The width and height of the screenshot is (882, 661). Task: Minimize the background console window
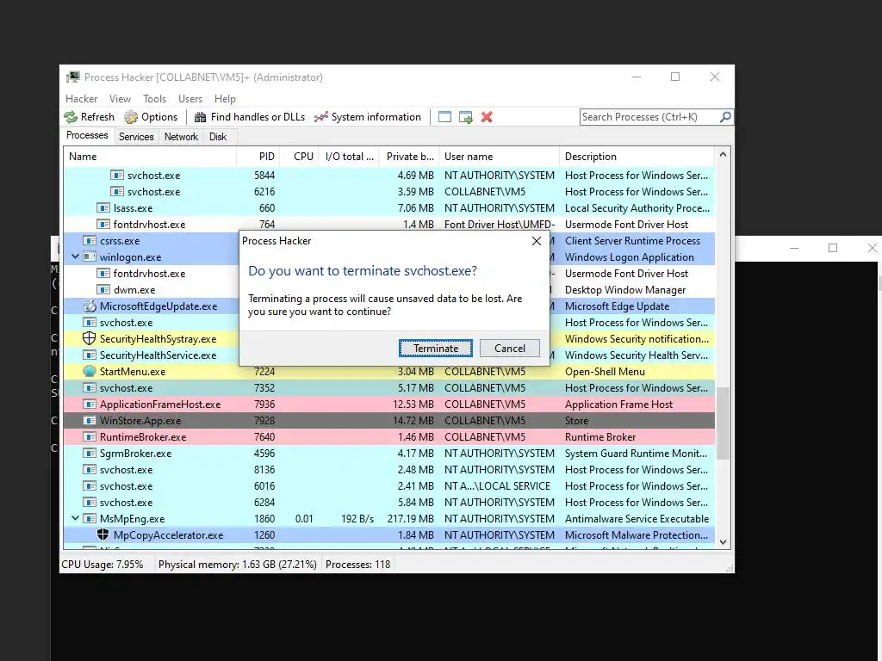coord(794,248)
